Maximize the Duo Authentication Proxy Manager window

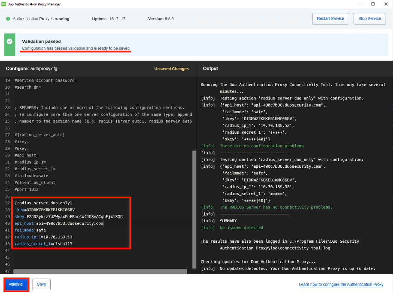point(373,4)
